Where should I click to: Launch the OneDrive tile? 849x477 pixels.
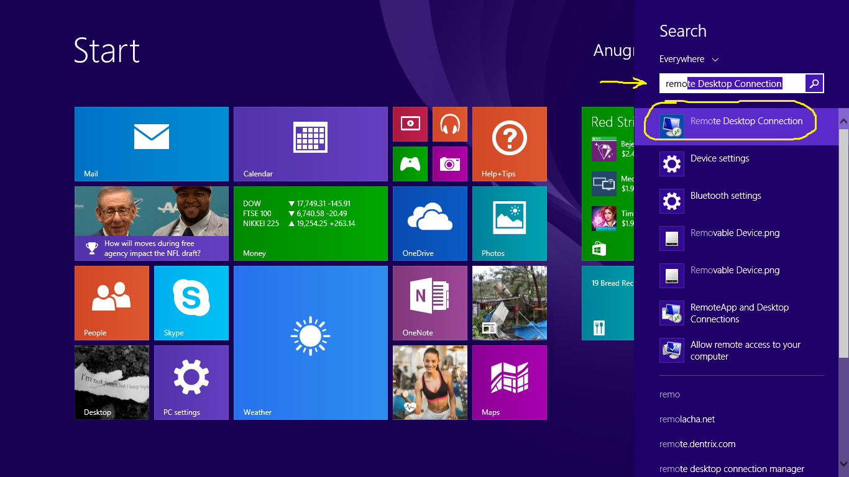coord(430,224)
